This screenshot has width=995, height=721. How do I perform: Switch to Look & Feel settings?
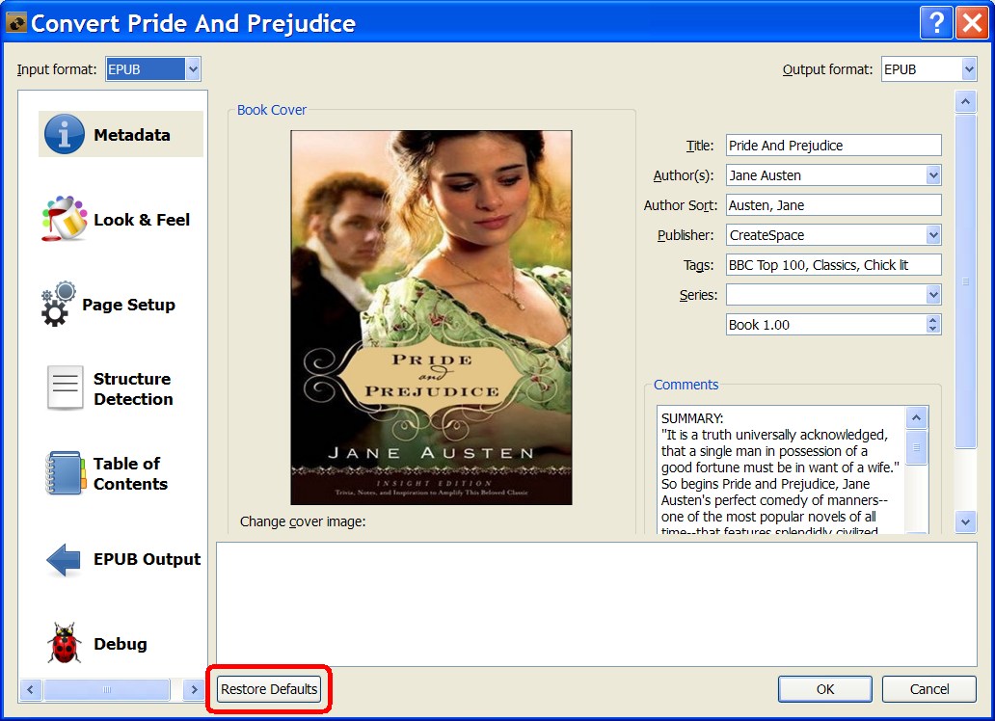(x=121, y=220)
